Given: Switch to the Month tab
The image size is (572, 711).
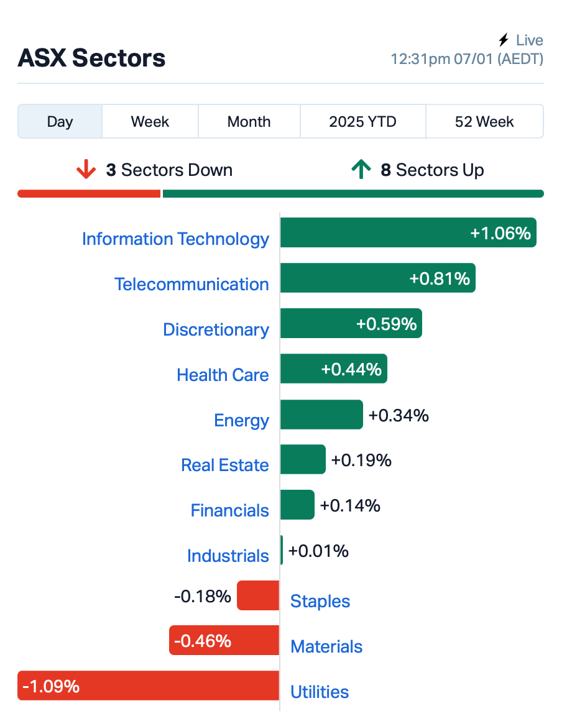Looking at the screenshot, I should [249, 122].
